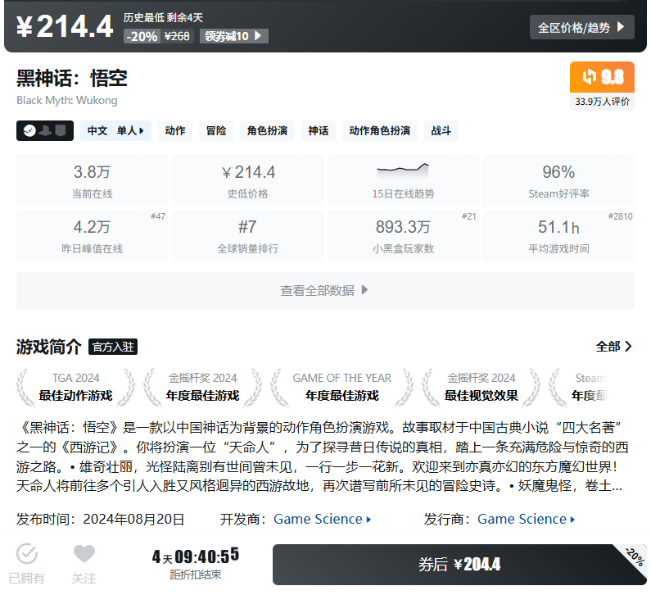Open the 小黑盒玩家数 893.3万 card

point(403,236)
